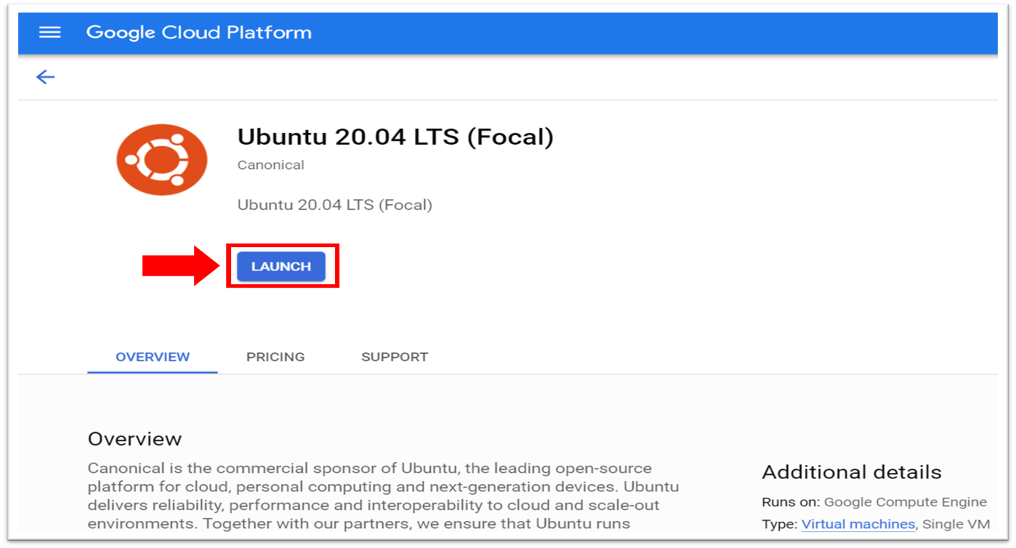This screenshot has height=548, width=1016.
Task: Open the PRICING tab
Action: tap(275, 357)
